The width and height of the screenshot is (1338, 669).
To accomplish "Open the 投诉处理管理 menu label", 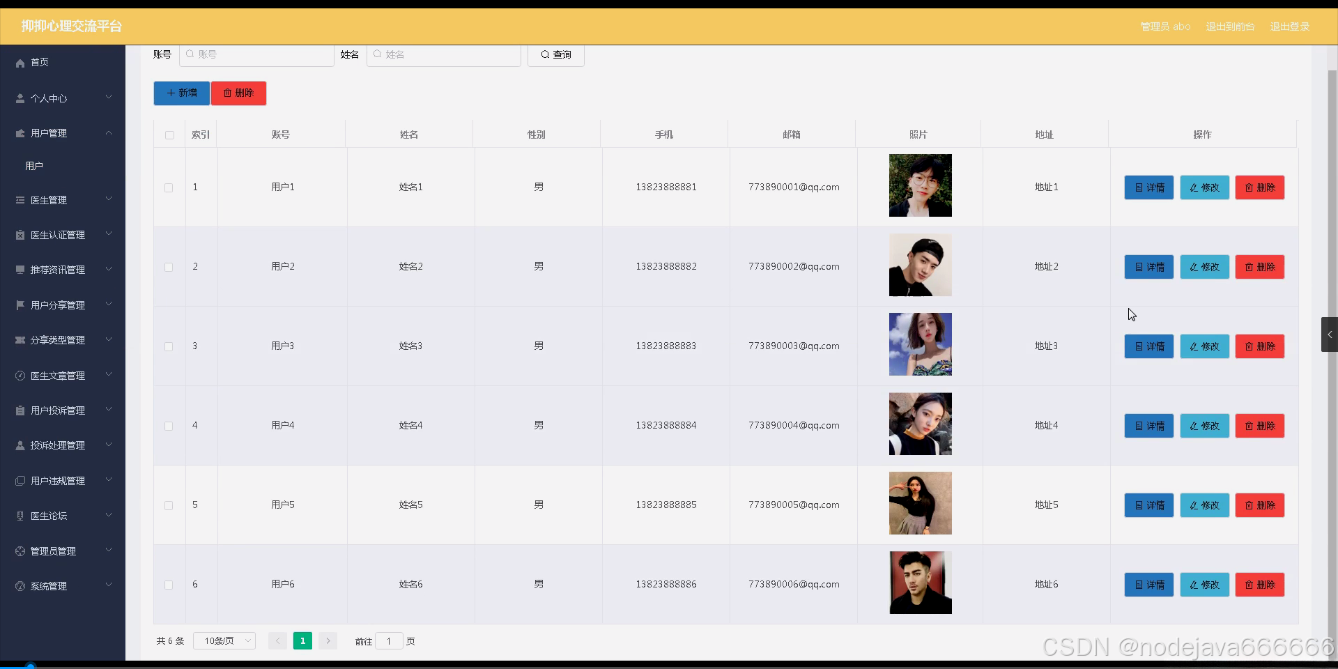I will [58, 445].
